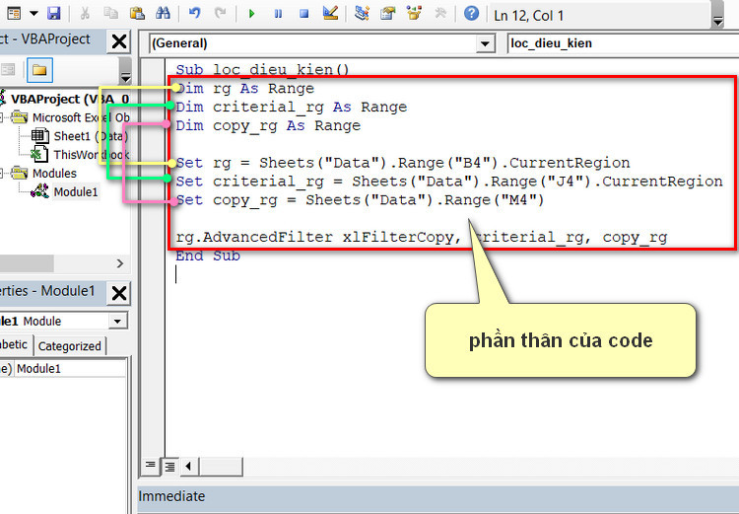Image resolution: width=739 pixels, height=514 pixels.
Task: Click the Ln 12, Col 1 position indicator
Action: [x=529, y=16]
